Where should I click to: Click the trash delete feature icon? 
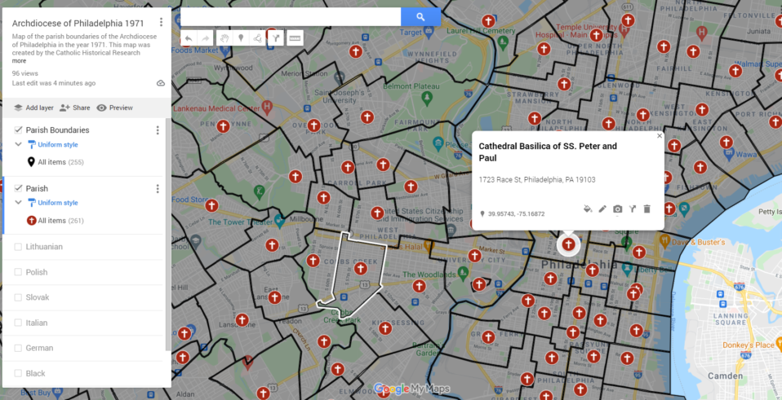646,209
